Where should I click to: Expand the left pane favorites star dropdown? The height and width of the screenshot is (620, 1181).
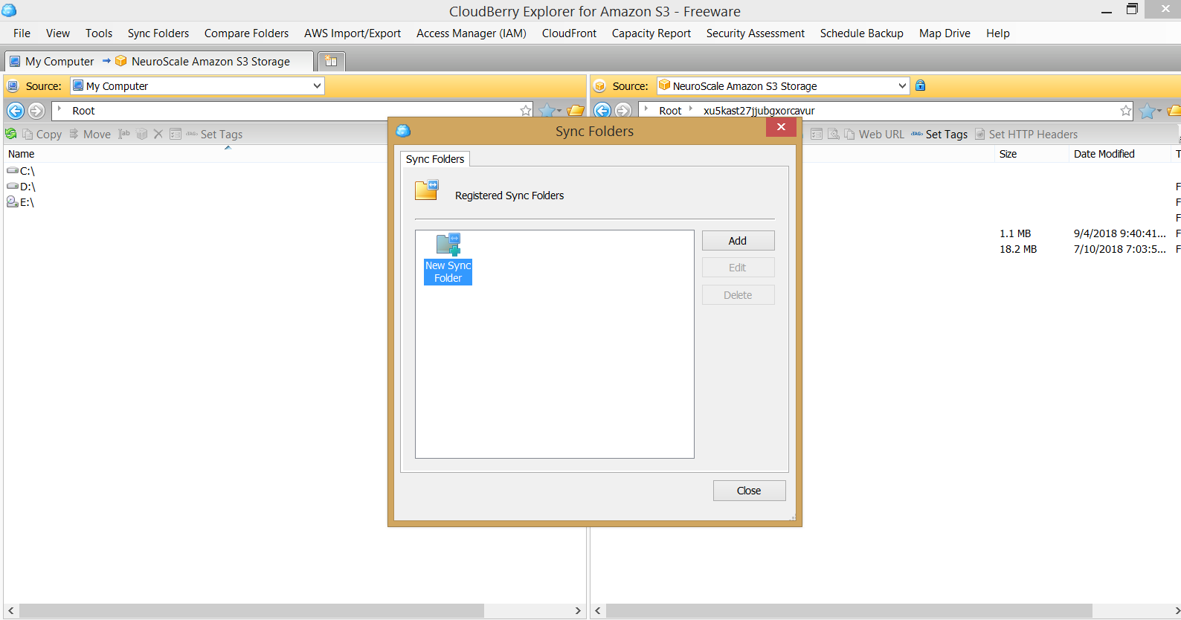561,111
